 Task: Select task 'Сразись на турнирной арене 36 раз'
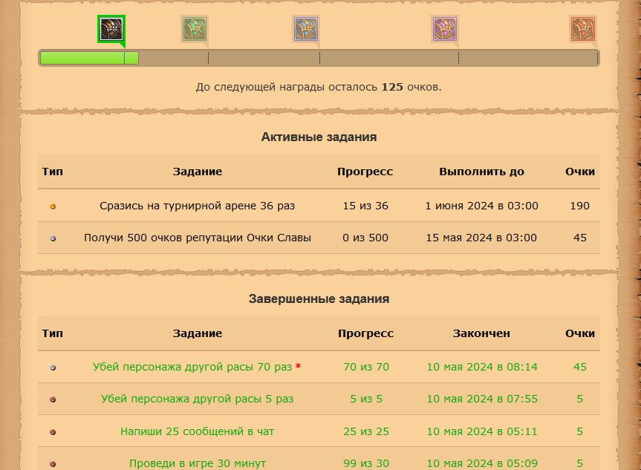pyautogui.click(x=197, y=206)
